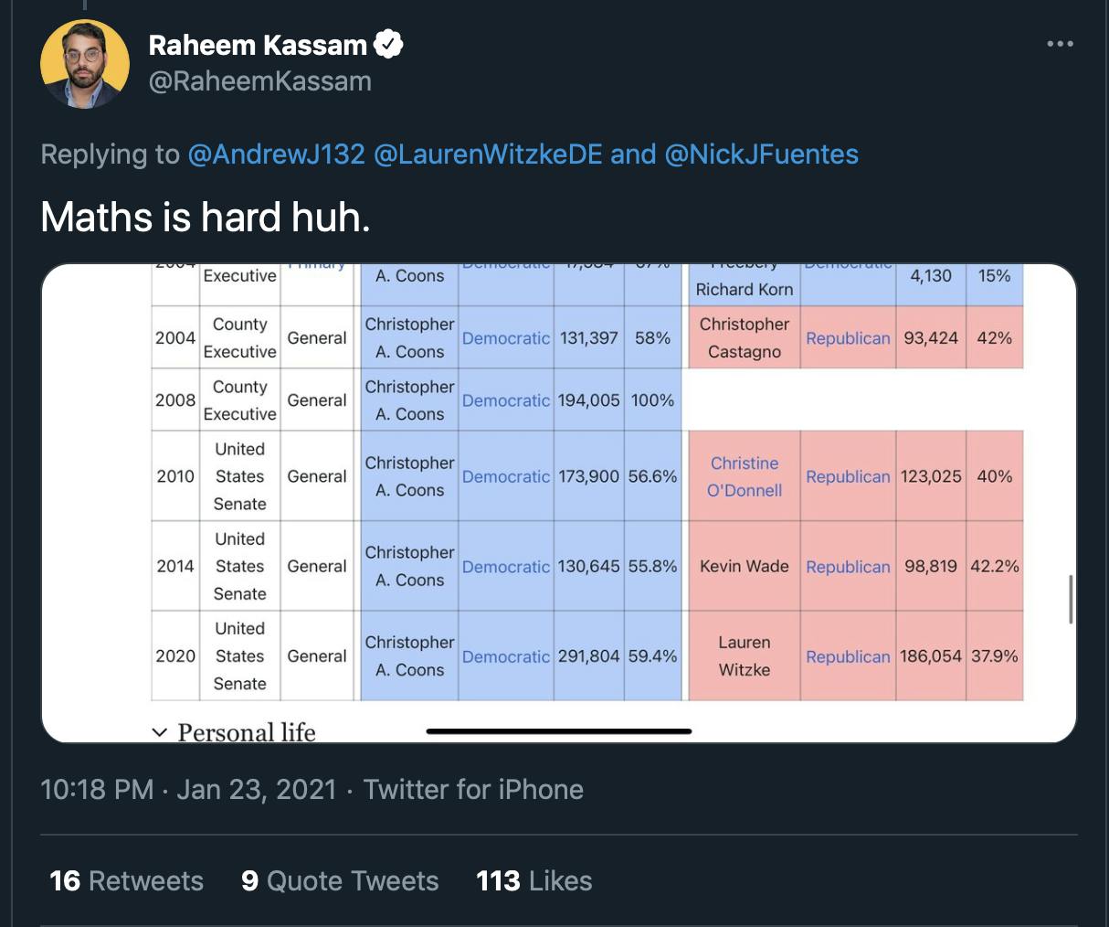Click Democratic link in the 2020 row
Image resolution: width=1109 pixels, height=927 pixels.
point(506,656)
